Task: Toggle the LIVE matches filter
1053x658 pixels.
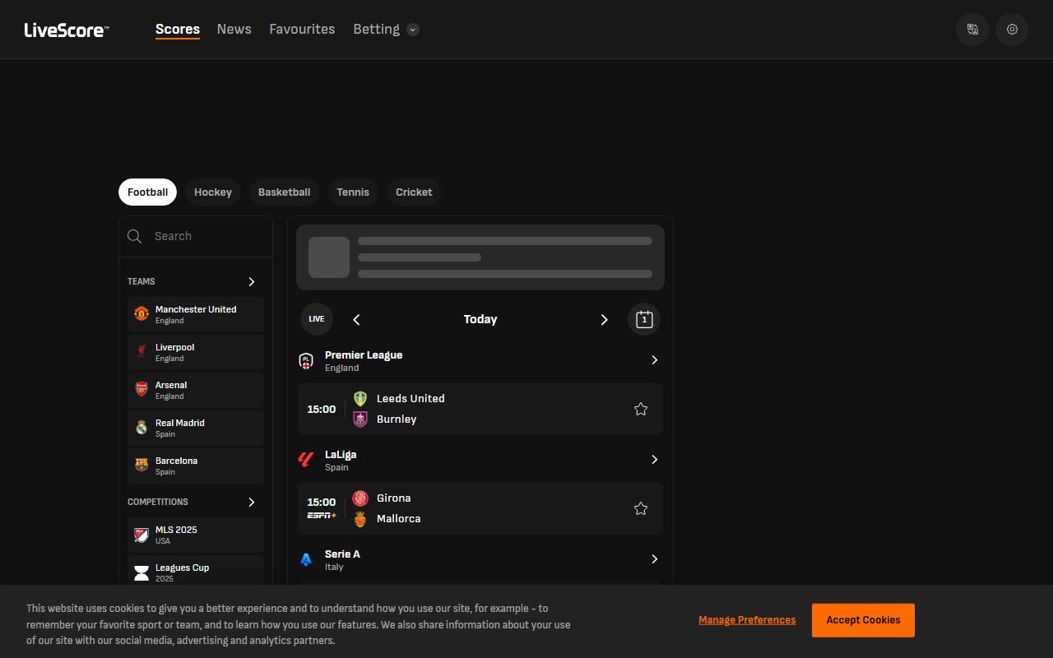Action: 317,319
